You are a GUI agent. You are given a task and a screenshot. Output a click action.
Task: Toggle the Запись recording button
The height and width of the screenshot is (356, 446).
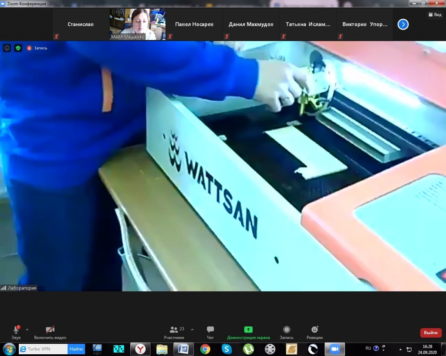(x=286, y=330)
